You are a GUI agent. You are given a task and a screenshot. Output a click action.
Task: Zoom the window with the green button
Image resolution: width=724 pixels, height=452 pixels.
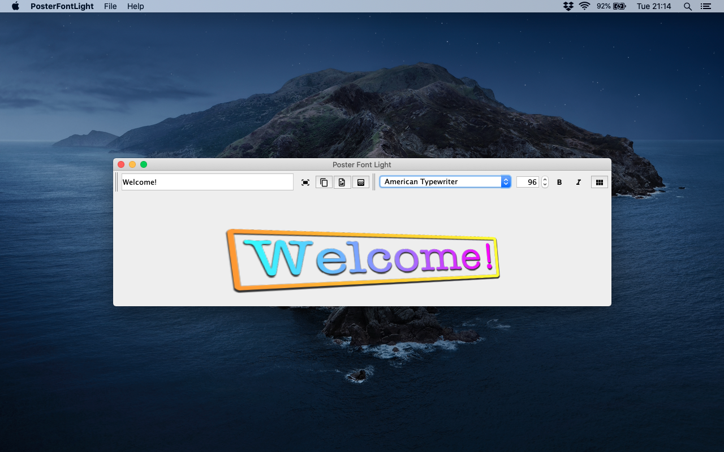[144, 164]
